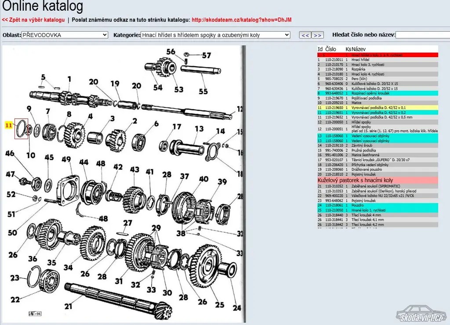Viewport: 450px width, 325px height.
Task: Go to previous category with << button
Action: coord(305,35)
